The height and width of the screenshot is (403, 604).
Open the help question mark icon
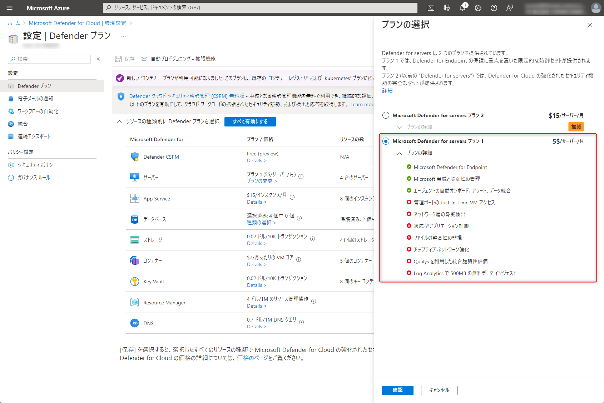click(x=494, y=8)
